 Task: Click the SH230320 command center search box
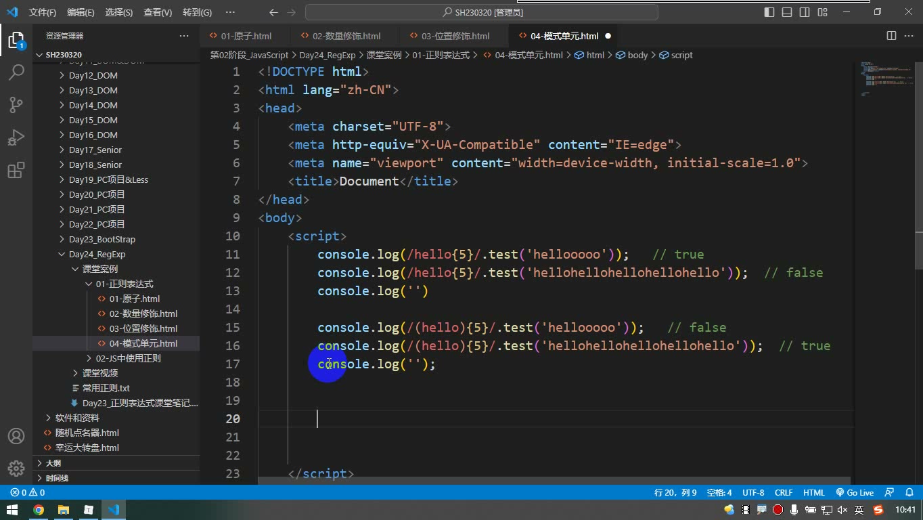pyautogui.click(x=482, y=12)
